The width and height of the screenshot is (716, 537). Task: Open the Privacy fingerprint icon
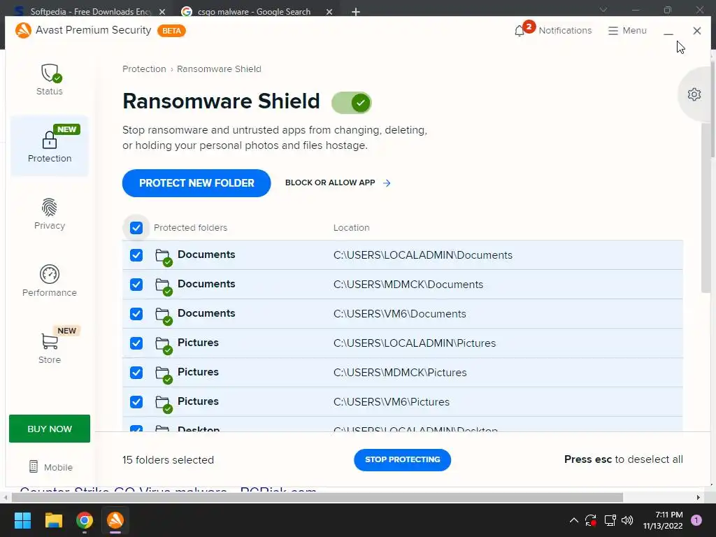[50, 207]
